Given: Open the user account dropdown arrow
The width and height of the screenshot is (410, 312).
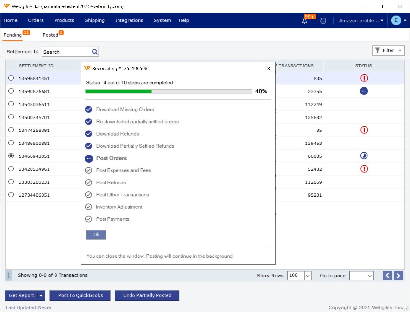Looking at the screenshot, I should click(405, 20).
